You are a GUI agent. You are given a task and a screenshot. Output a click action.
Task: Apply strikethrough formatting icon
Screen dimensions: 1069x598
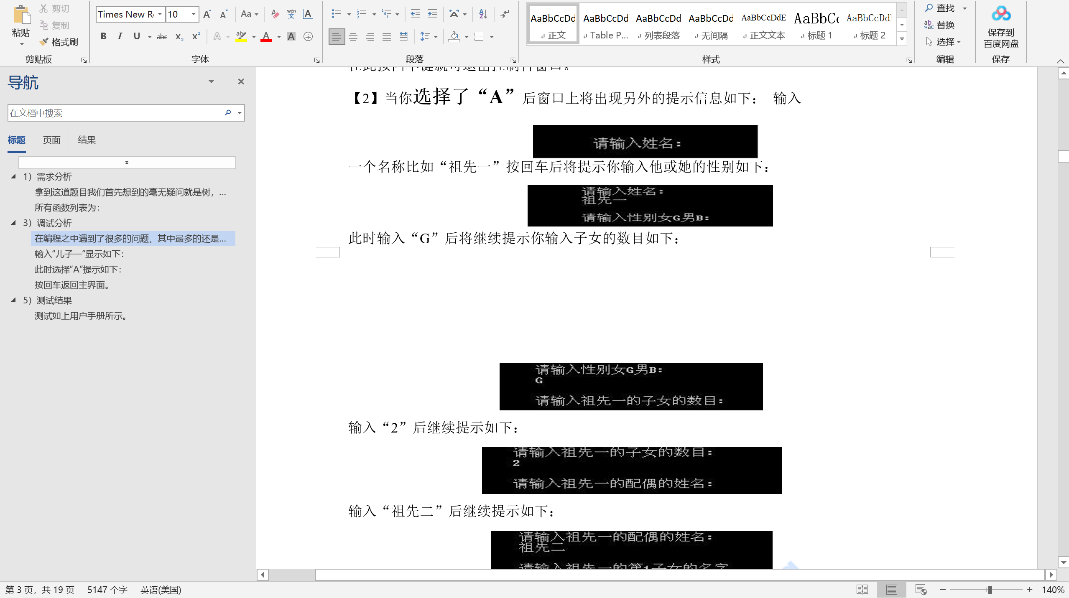tap(162, 37)
